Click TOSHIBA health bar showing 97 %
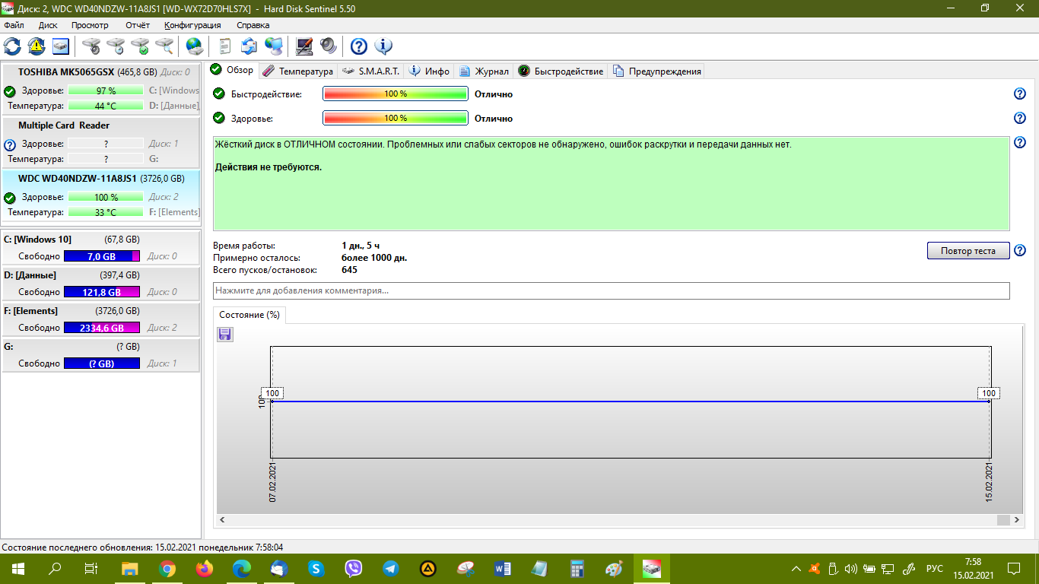Viewport: 1039px width, 584px height. pyautogui.click(x=106, y=90)
